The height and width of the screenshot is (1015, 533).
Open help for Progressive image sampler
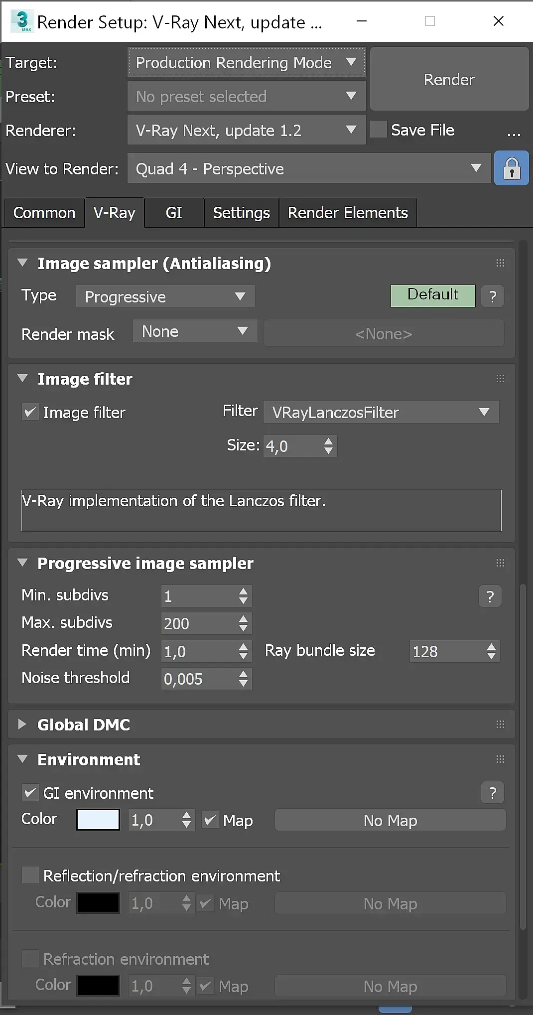[x=490, y=596]
